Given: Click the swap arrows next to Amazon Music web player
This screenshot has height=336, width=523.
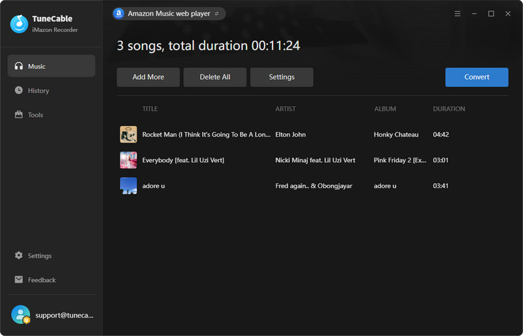Looking at the screenshot, I should [x=216, y=14].
